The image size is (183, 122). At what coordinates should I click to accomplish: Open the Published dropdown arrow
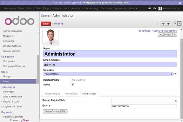[x=175, y=35]
